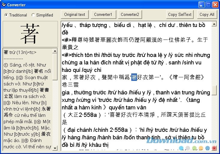Minimize the Converter window
Image resolution: width=220 pixels, height=154 pixels.
click(x=201, y=5)
